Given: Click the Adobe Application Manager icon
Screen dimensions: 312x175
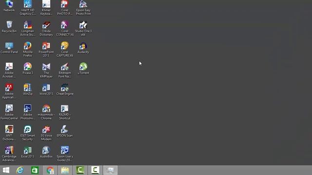Looking at the screenshot, I should coord(9,91).
